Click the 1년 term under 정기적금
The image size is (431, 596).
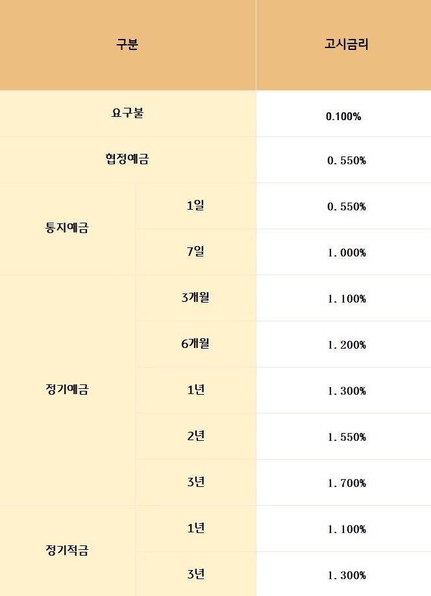click(x=195, y=528)
